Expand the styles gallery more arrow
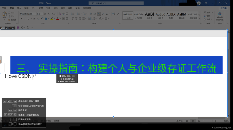Screen dimensions: 233x130 (199, 18)
